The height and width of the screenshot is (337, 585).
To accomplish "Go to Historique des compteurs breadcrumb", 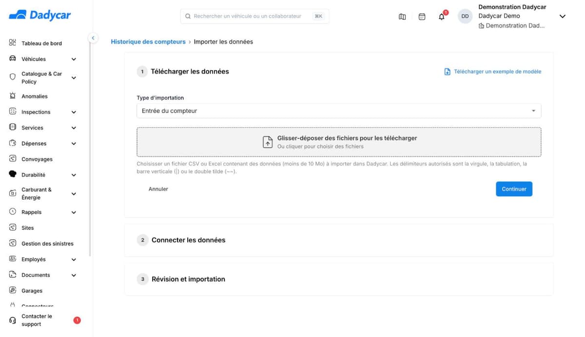I will (x=148, y=42).
